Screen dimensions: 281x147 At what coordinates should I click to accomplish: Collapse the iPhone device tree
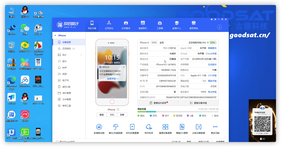pos(55,36)
